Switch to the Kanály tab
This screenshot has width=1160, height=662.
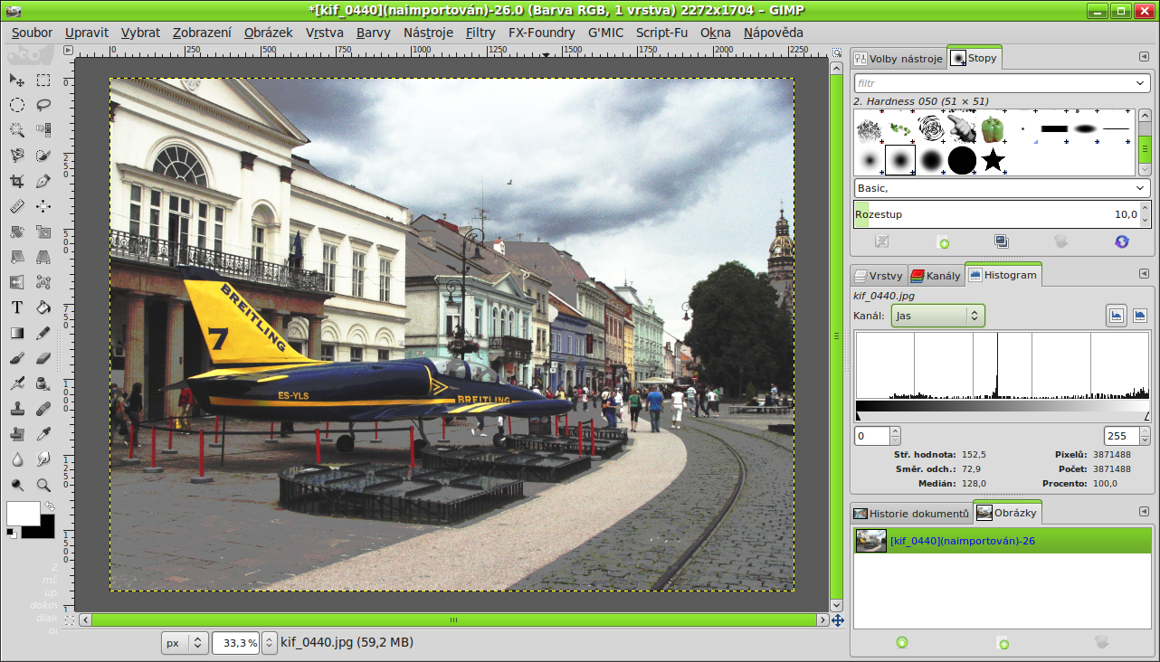[936, 275]
